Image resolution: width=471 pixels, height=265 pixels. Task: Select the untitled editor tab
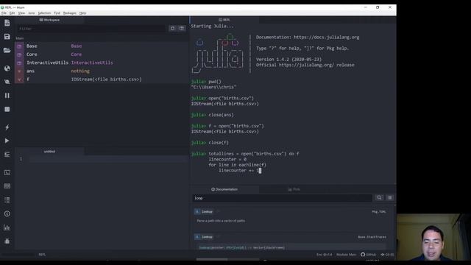point(49,152)
